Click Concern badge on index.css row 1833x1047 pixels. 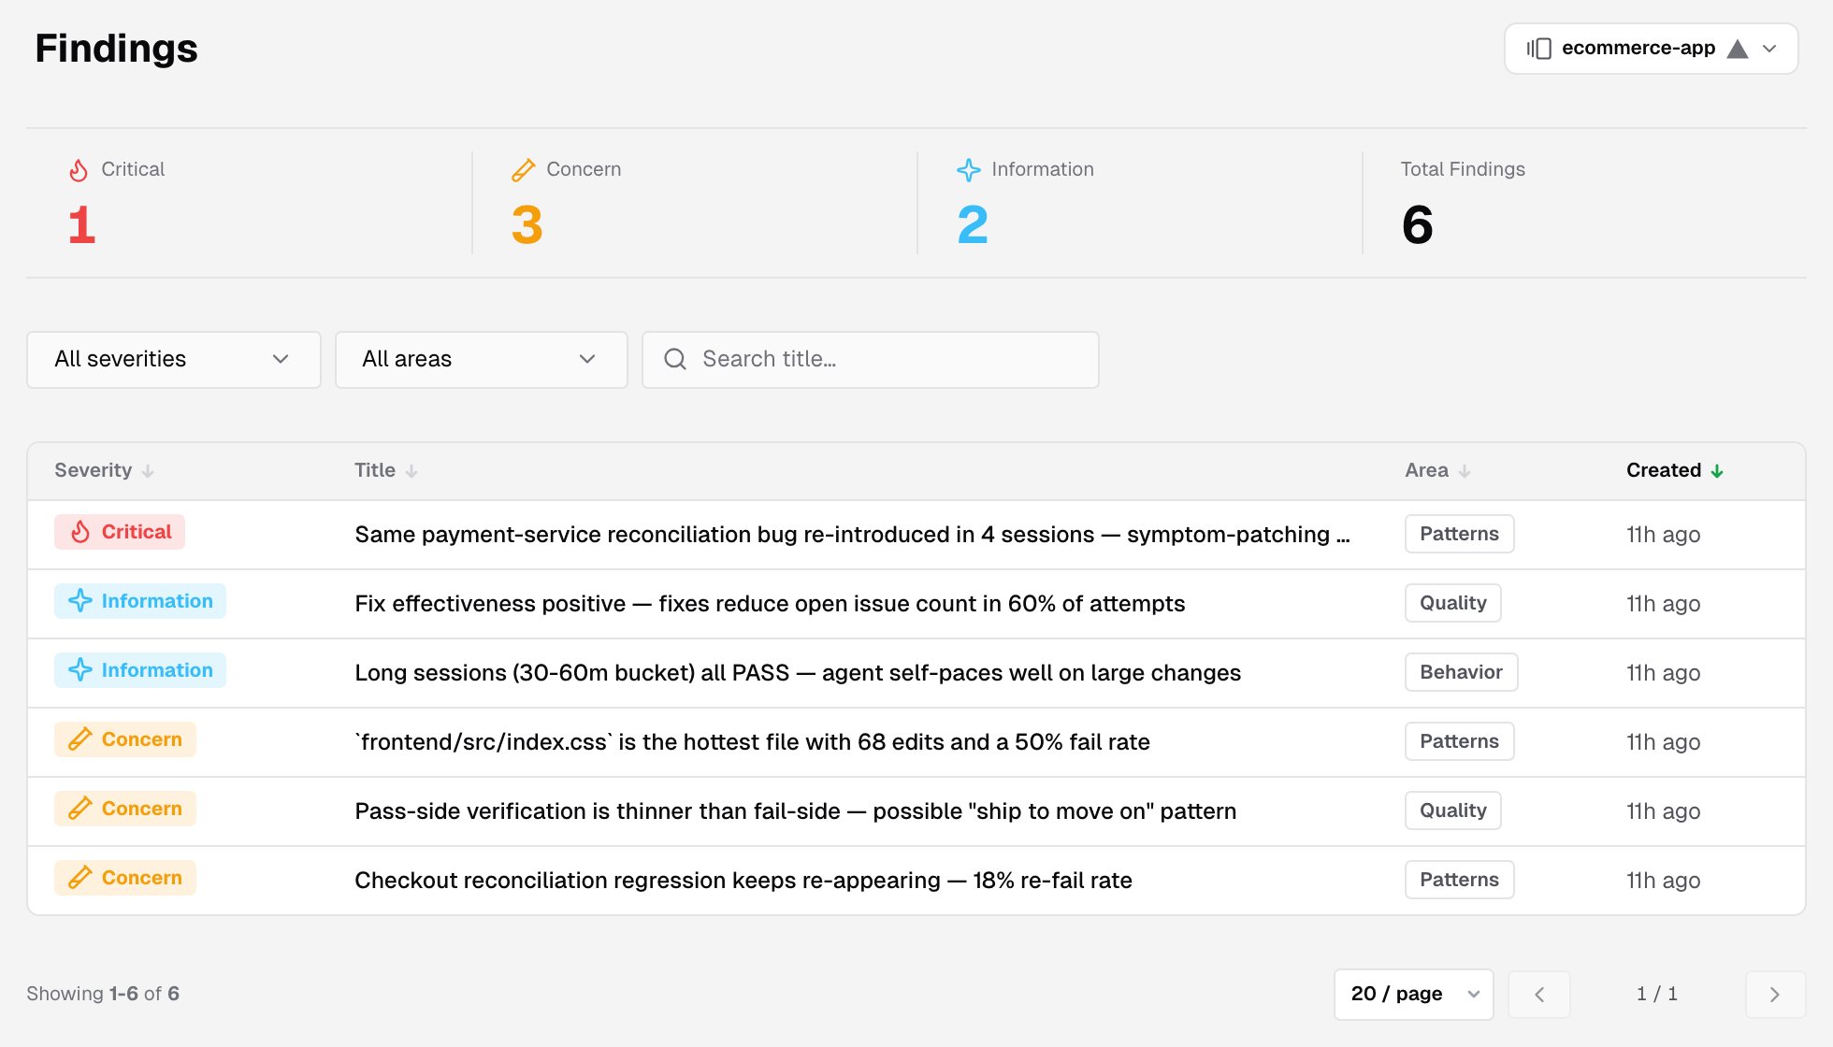(x=125, y=739)
